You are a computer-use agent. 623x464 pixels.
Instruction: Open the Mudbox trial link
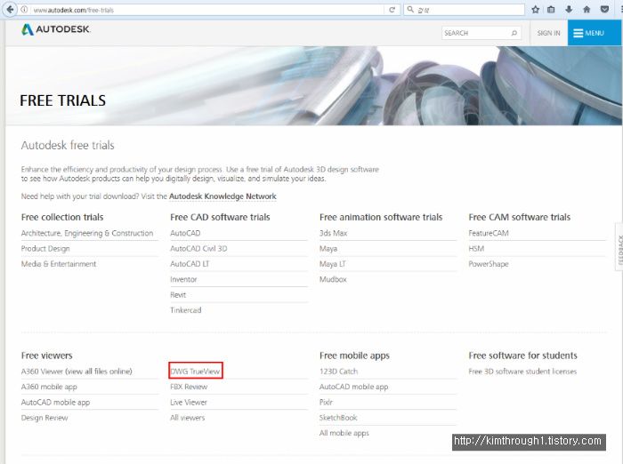point(333,279)
